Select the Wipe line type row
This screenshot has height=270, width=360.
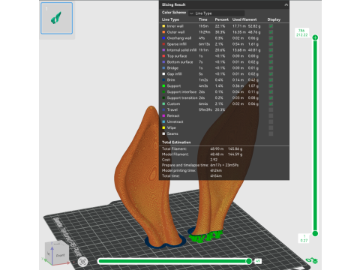click(224, 127)
